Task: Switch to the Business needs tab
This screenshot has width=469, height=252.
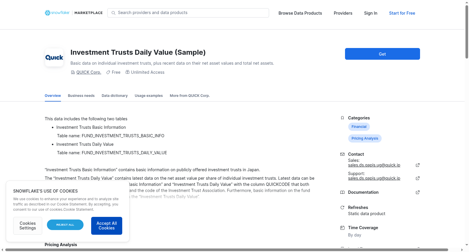Action: click(81, 96)
